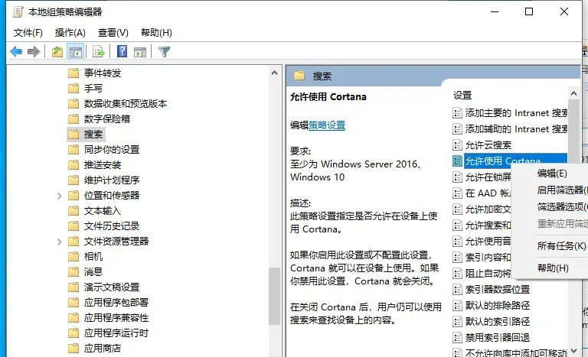Expand the 位置和传感器 tree node
Image resolution: width=588 pixels, height=357 pixels.
(59, 196)
